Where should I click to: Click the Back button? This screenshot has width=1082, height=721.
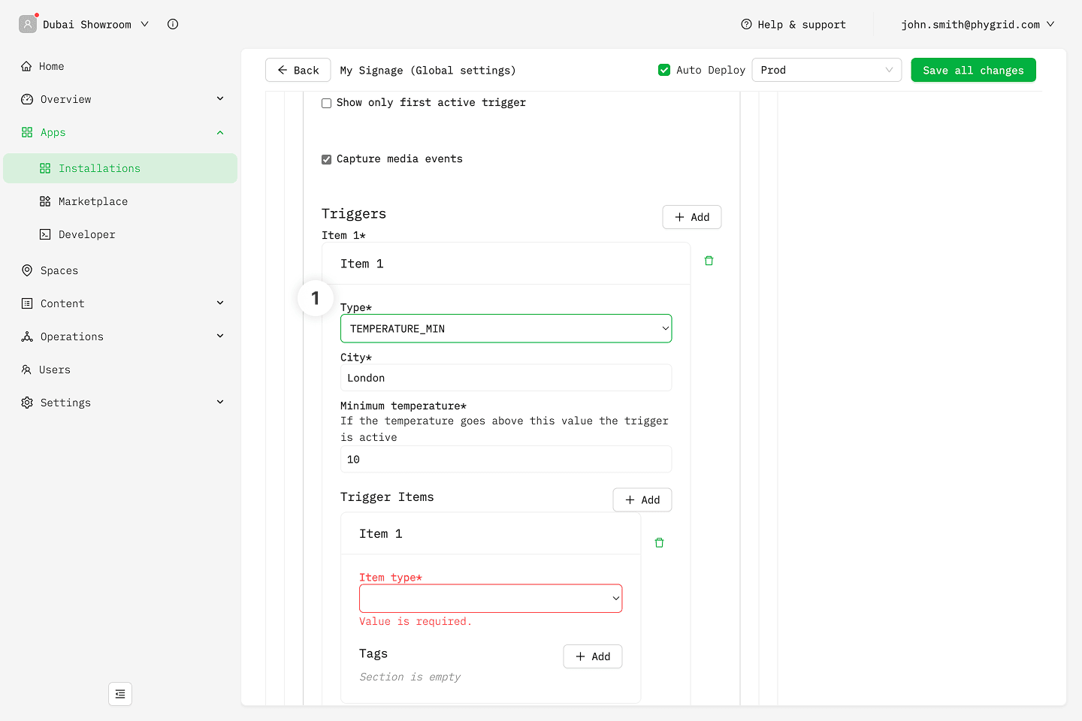298,70
